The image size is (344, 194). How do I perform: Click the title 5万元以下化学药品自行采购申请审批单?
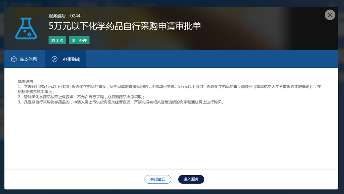point(125,26)
